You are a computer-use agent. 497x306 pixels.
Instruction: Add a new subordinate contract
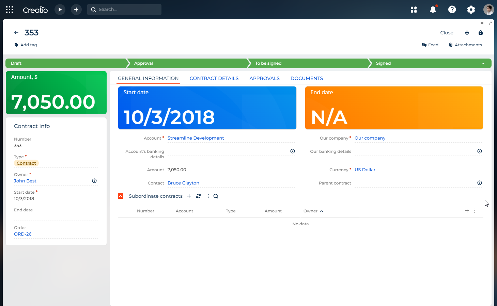[189, 196]
